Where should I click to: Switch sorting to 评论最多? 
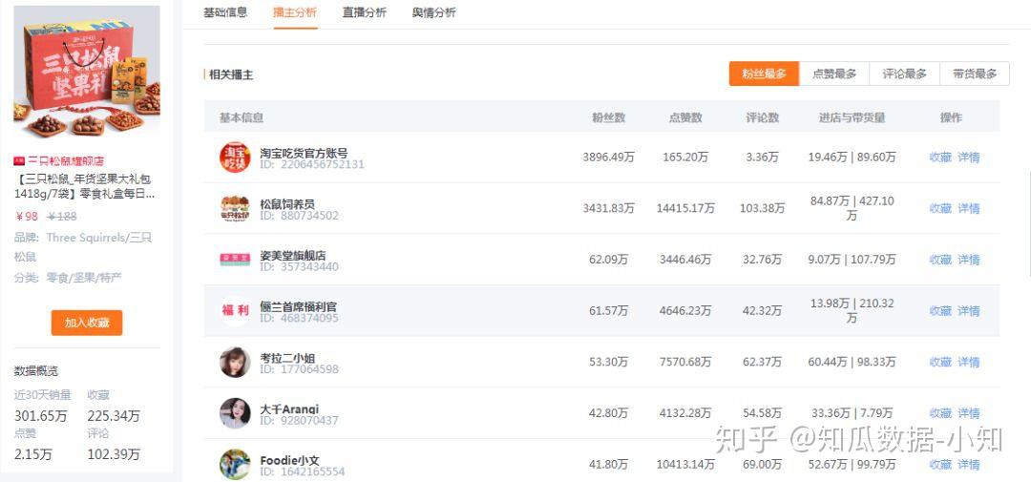(904, 74)
